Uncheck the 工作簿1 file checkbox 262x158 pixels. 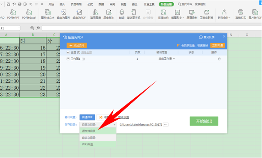68,59
